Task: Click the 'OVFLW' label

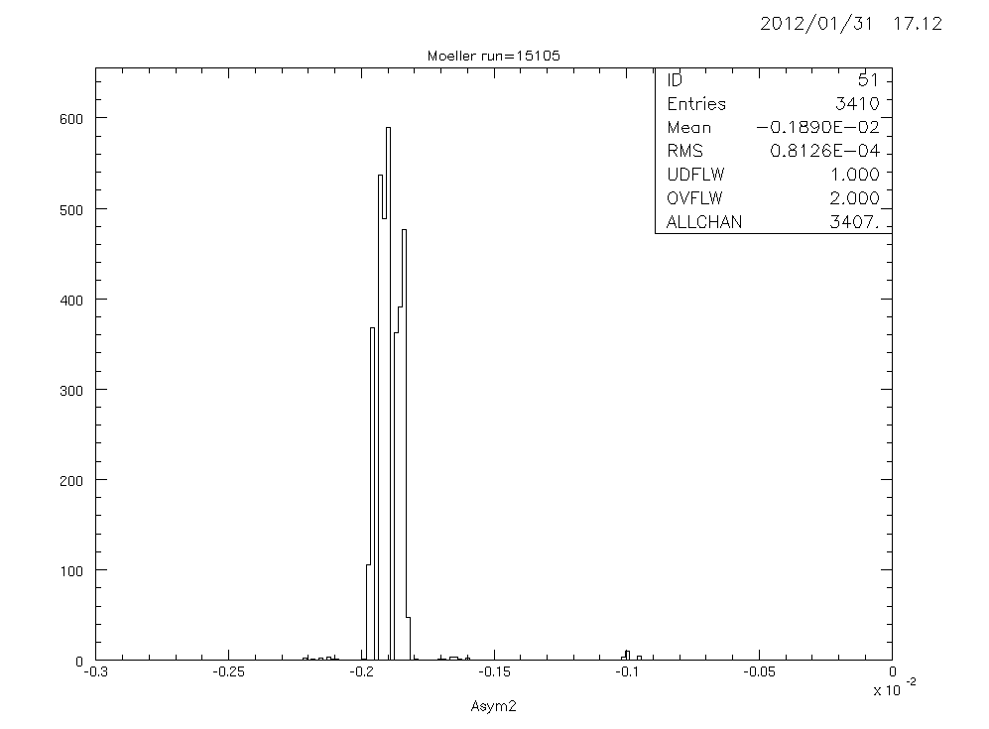Action: 694,198
